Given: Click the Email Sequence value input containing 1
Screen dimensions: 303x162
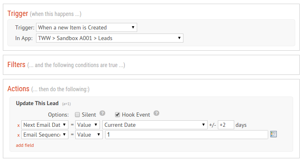Looking at the screenshot, I should pyautogui.click(x=187, y=135).
